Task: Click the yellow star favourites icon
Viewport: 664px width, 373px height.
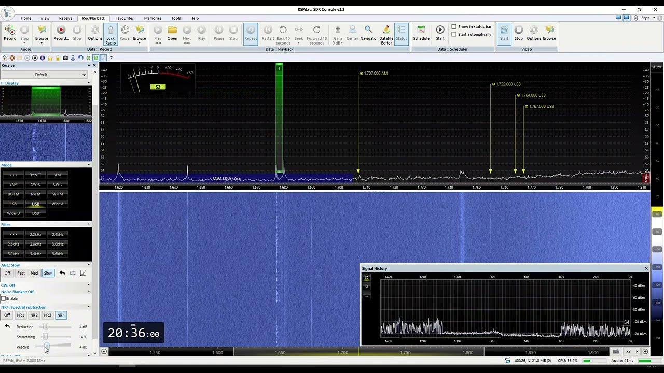Action: tap(50, 58)
